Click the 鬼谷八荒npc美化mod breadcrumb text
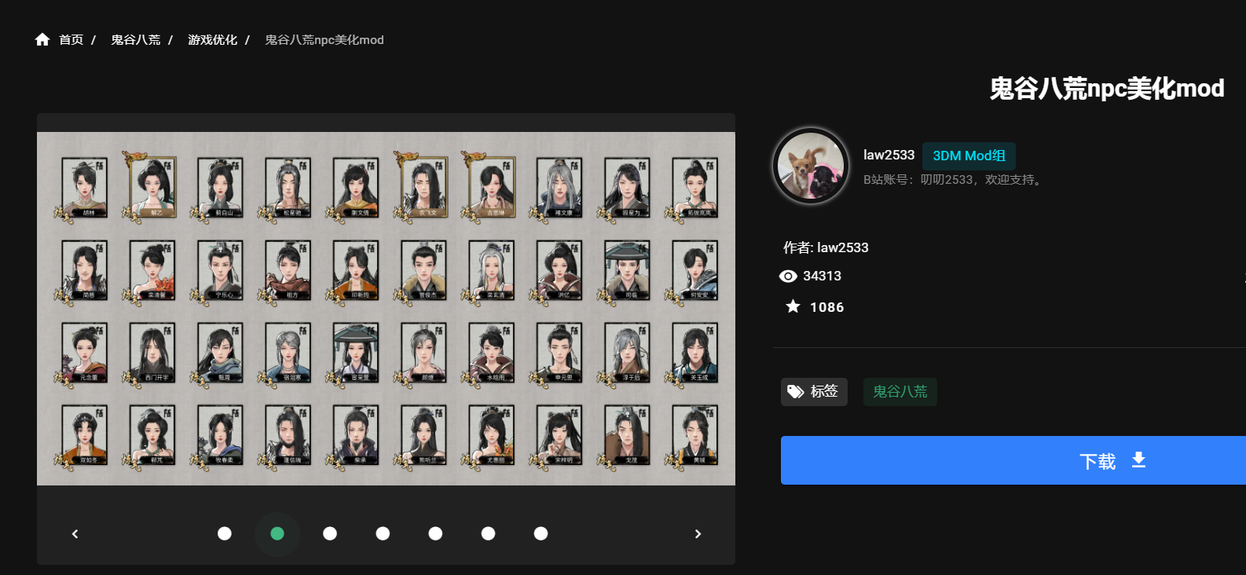The image size is (1246, 575). tap(324, 39)
